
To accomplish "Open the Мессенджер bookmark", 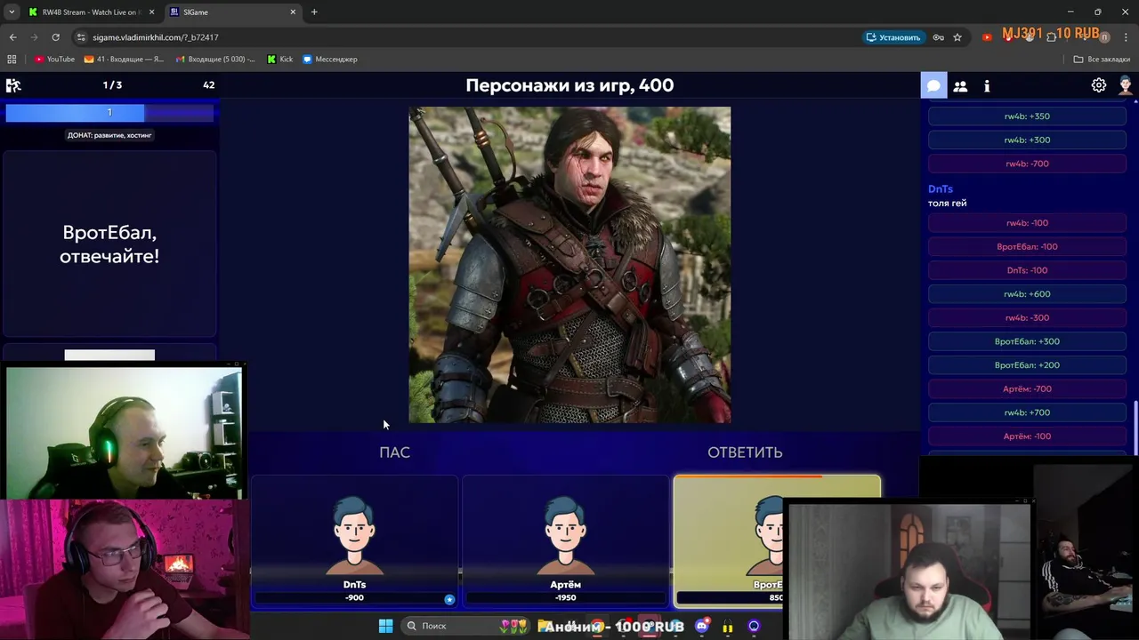I will 329,60.
